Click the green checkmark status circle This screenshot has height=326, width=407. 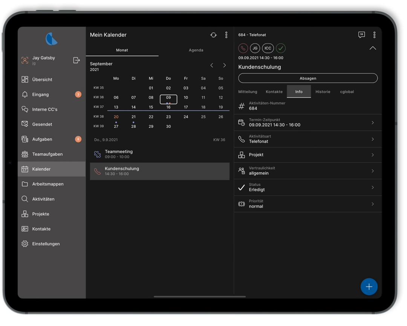point(280,48)
